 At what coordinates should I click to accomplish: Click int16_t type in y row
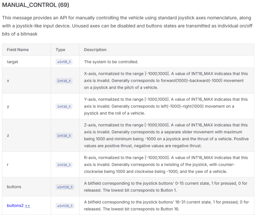[64, 106]
